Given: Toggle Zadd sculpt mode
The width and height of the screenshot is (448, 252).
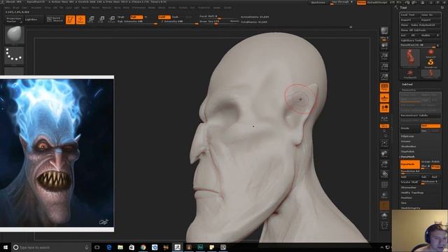Looking at the screenshot, I should click(164, 17).
